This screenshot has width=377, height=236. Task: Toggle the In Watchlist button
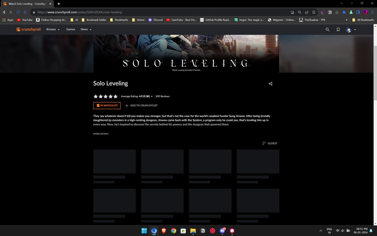(107, 105)
